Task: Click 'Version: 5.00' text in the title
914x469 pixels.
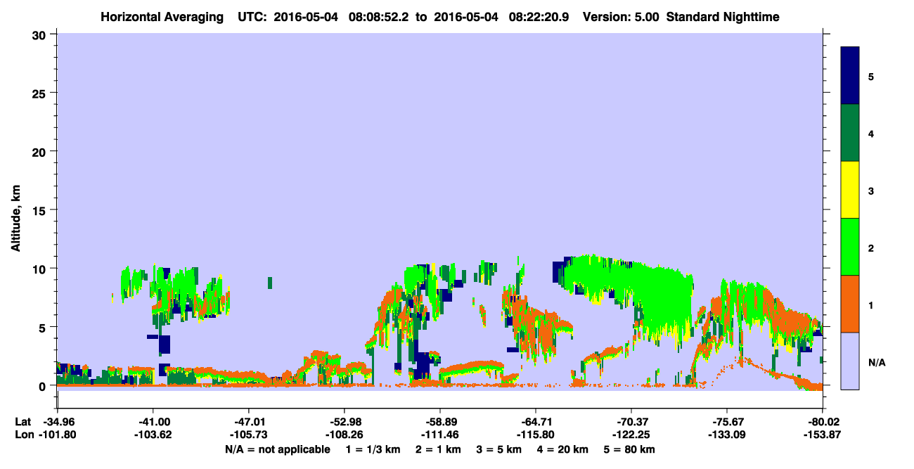Action: click(621, 16)
